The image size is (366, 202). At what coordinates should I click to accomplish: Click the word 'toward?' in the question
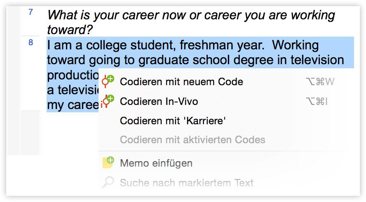coord(70,30)
